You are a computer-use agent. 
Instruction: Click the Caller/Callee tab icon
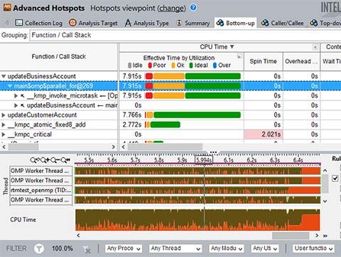point(265,23)
